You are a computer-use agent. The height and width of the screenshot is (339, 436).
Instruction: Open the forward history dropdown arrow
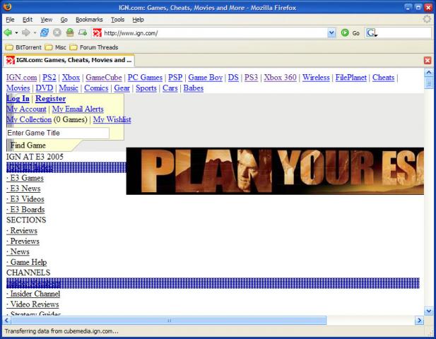[34, 32]
